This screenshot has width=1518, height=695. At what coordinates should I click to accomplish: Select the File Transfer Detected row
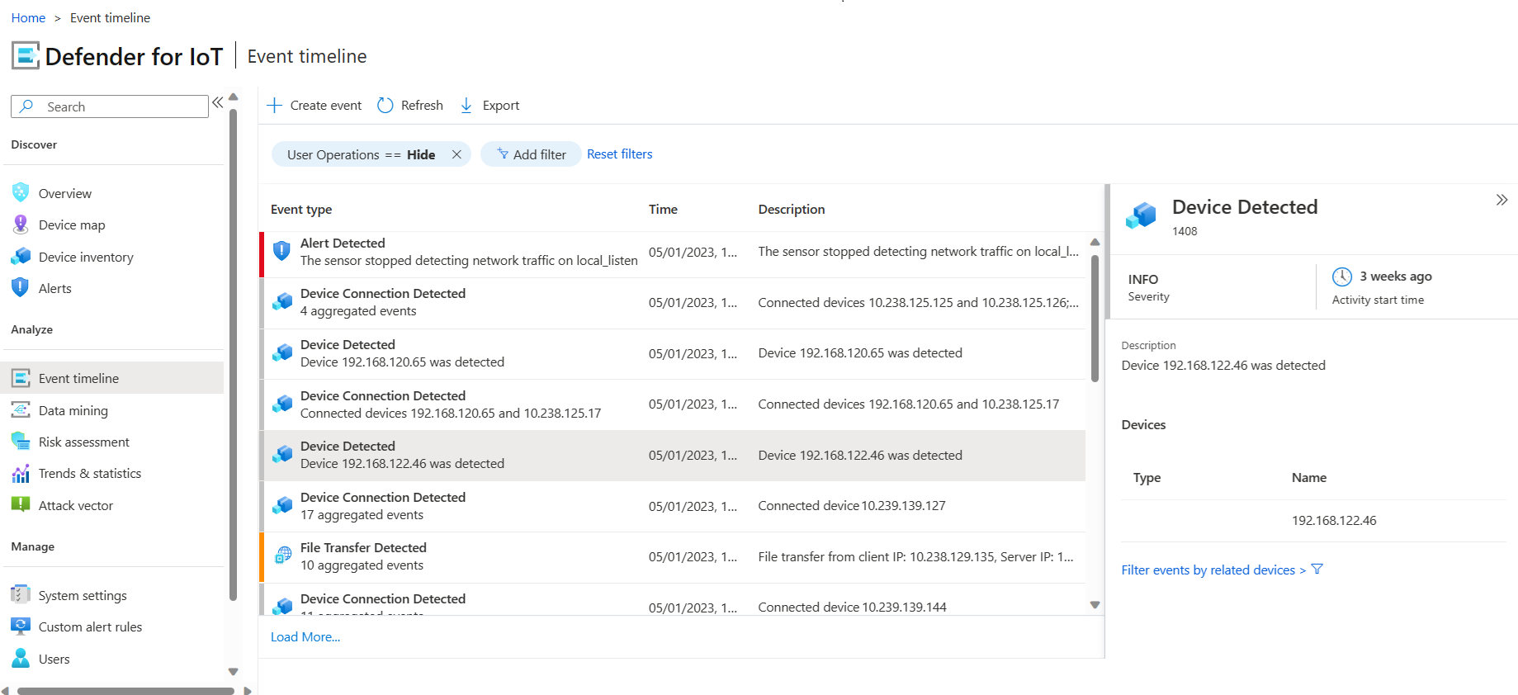[x=674, y=556]
